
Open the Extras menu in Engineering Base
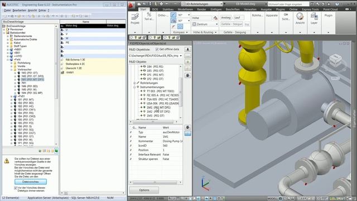tap(42, 11)
